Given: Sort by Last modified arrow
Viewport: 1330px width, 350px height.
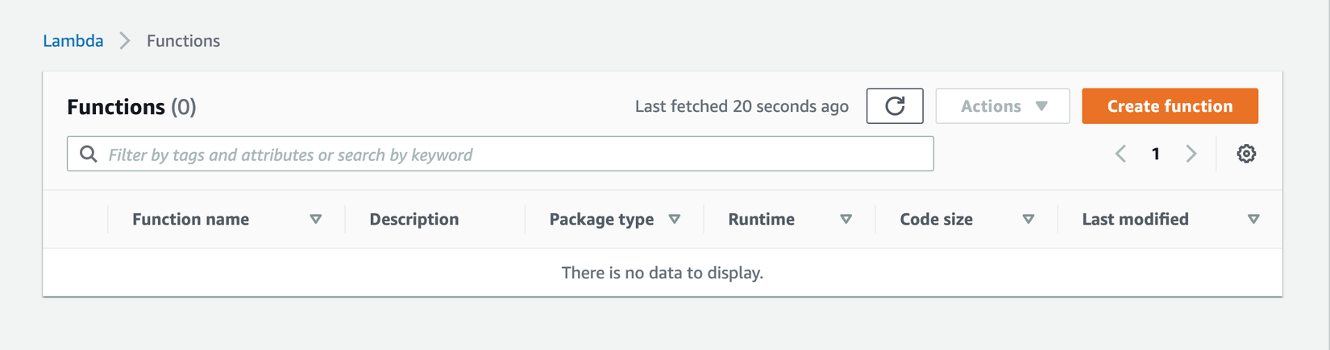Looking at the screenshot, I should coord(1253,219).
